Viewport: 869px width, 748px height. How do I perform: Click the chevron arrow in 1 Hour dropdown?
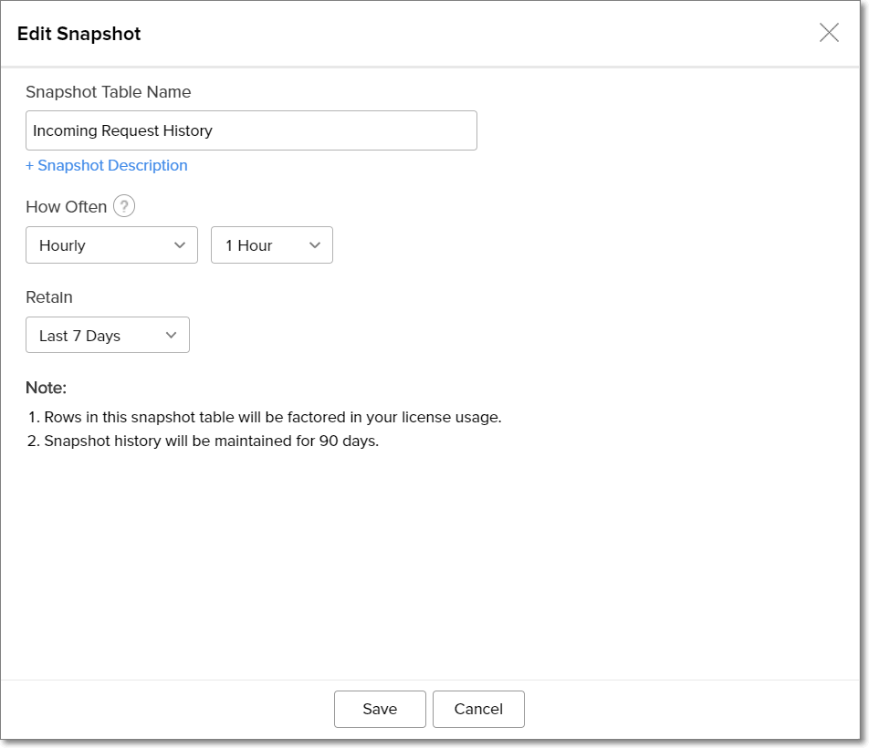[315, 245]
